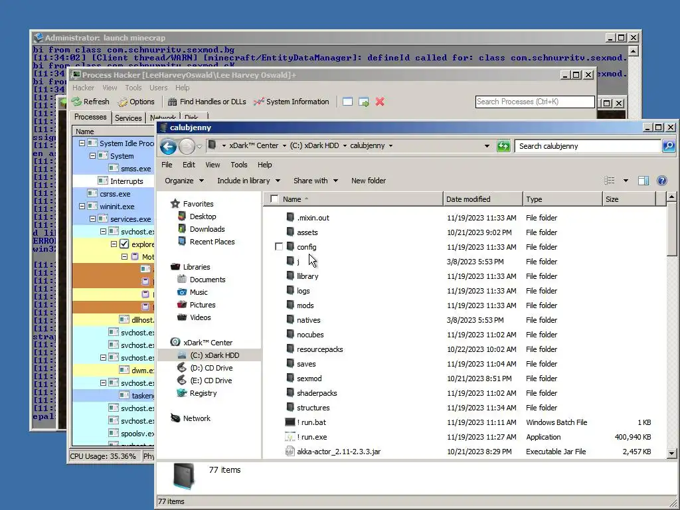
Task: Click the change view icon in Explorer
Action: [610, 181]
